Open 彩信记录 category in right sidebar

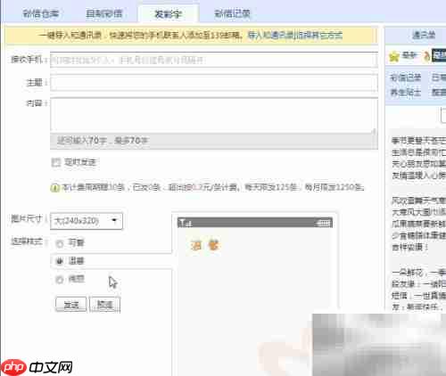406,78
